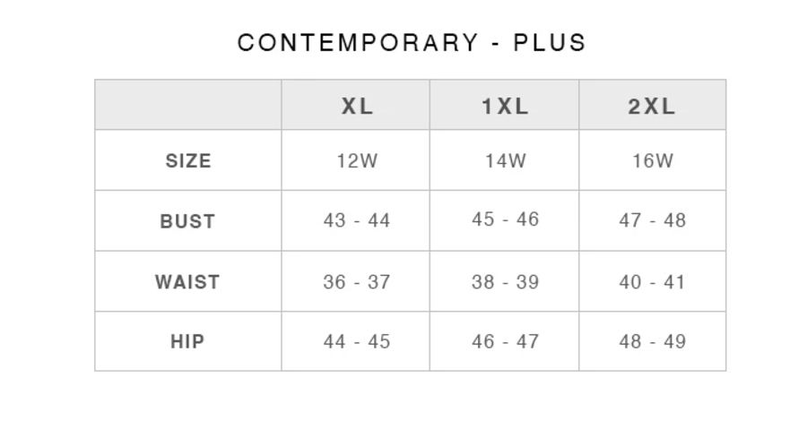Click the 48 - 49 hip measurement
Viewport: 807px width, 421px height.
coord(652,341)
